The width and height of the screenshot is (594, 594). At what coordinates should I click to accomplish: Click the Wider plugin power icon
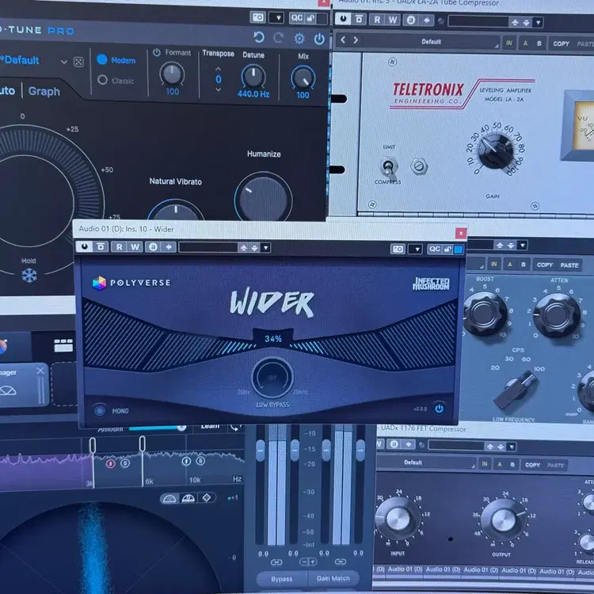tap(439, 409)
